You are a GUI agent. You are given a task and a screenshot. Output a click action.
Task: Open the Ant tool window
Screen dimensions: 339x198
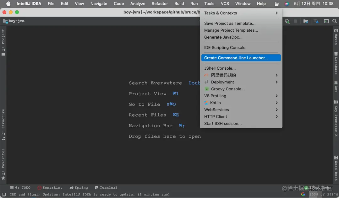(x=336, y=86)
